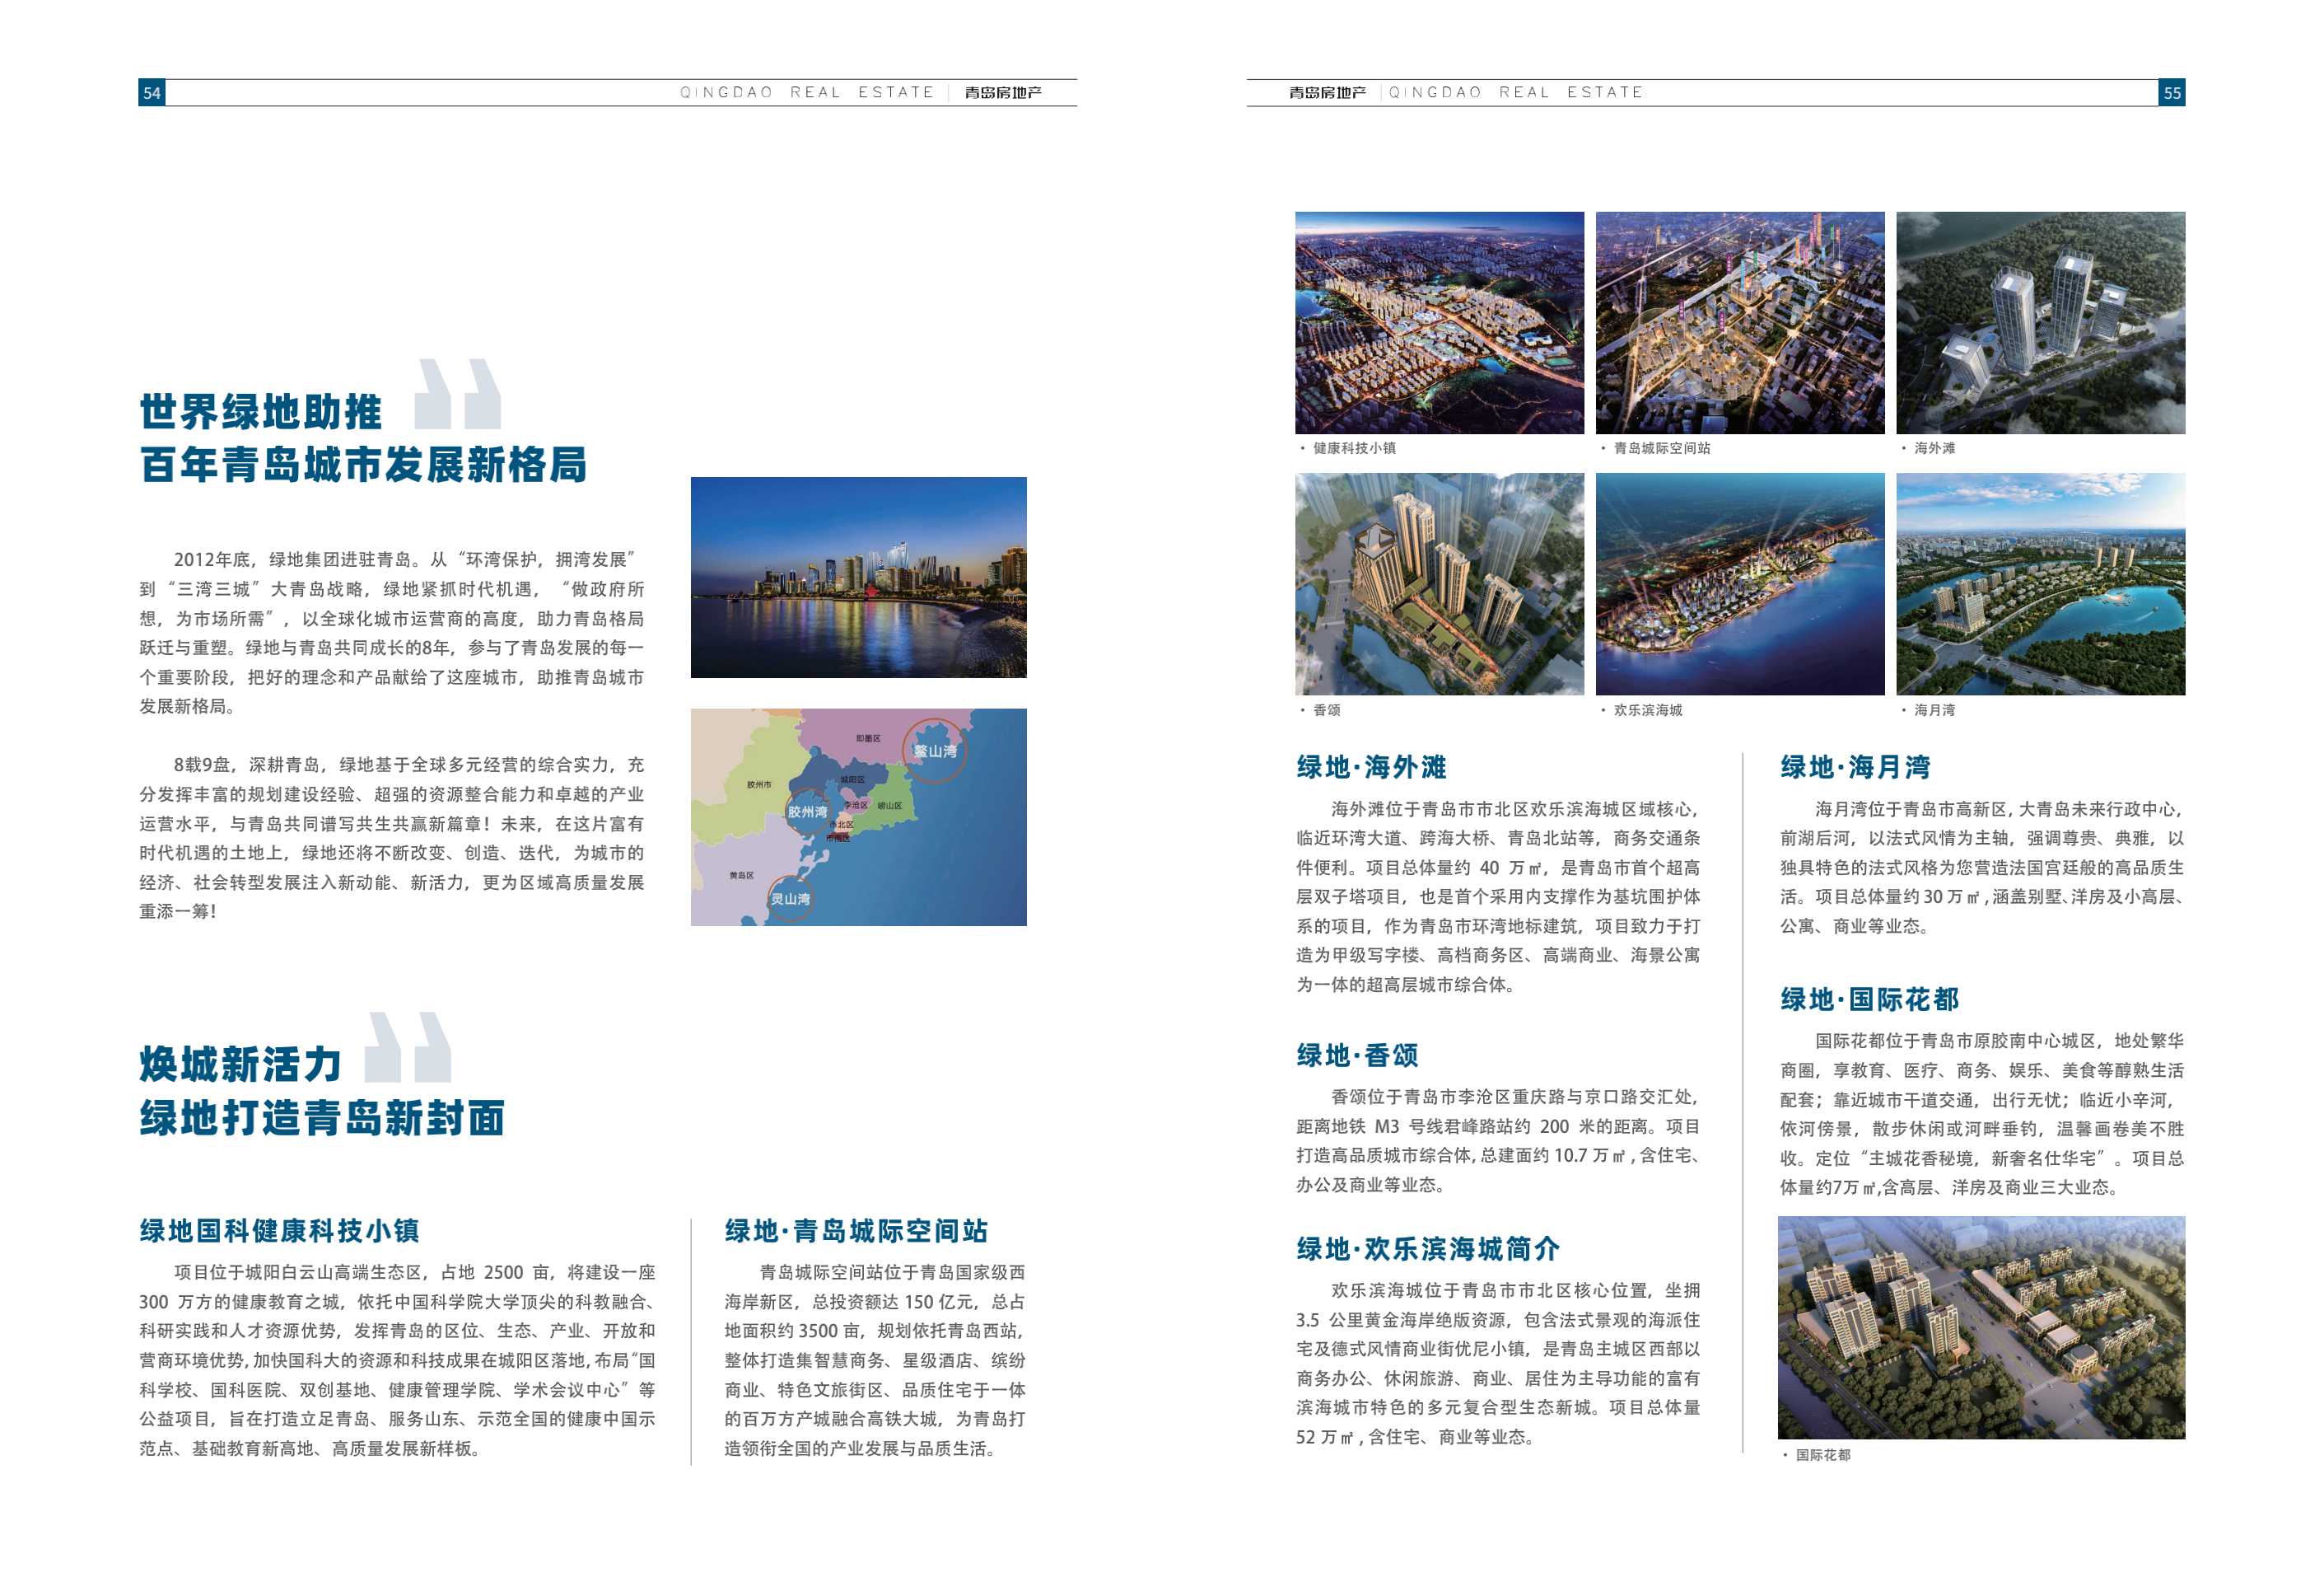Click the paragraph starting '项目位于城阳白云山高端生态区'

(397, 1359)
